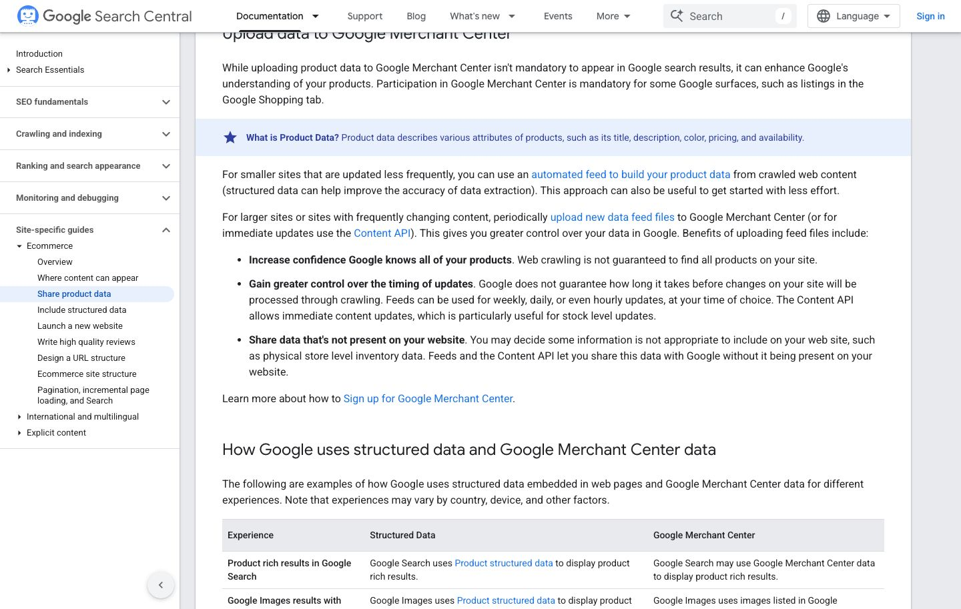961x609 pixels.
Task: Open the More menu dropdown
Action: point(613,16)
